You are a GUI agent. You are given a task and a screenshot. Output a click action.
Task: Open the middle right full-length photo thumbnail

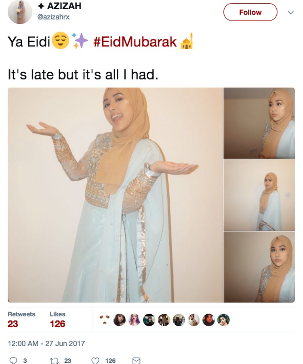click(x=259, y=195)
